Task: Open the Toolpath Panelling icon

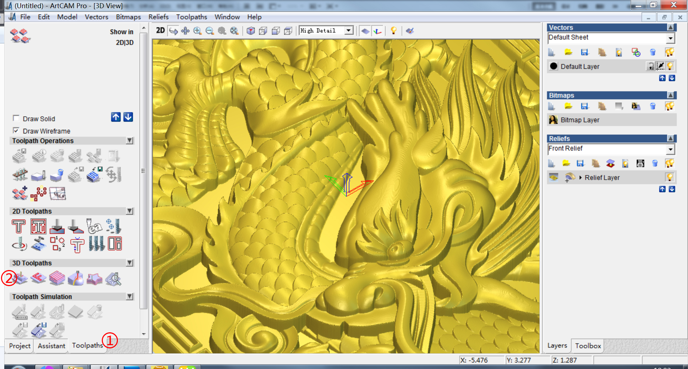Action: pos(57,194)
